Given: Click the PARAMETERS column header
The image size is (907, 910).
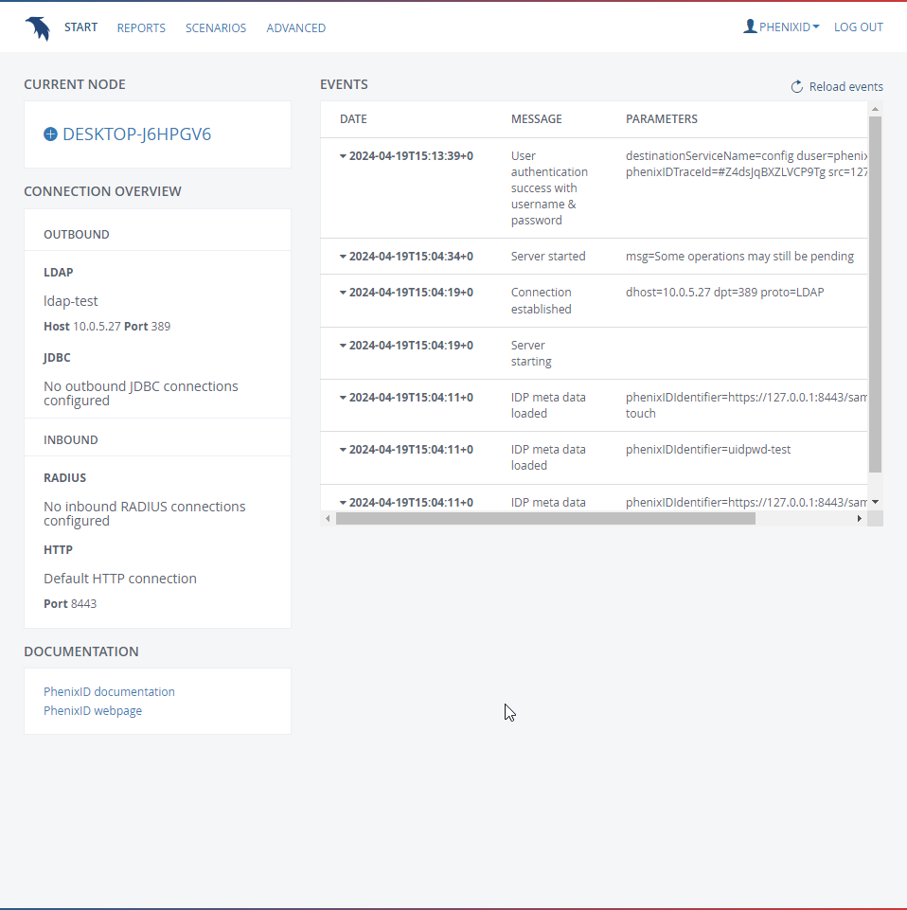Looking at the screenshot, I should pyautogui.click(x=662, y=119).
